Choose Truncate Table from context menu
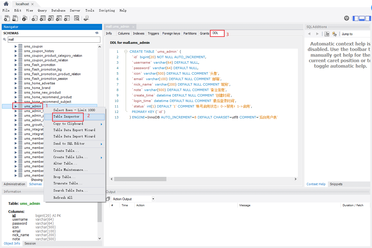Viewport: 372px width, 248px height. pos(74,183)
